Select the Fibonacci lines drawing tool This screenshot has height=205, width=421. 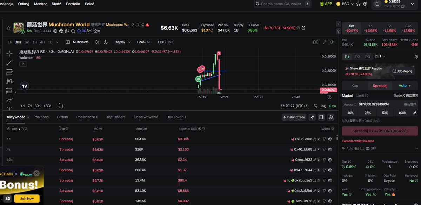click(9, 72)
